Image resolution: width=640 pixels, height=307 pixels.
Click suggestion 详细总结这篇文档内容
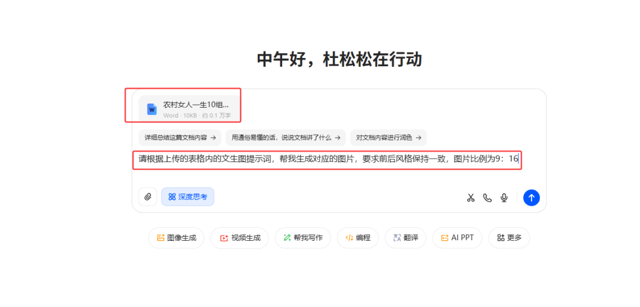pyautogui.click(x=180, y=138)
